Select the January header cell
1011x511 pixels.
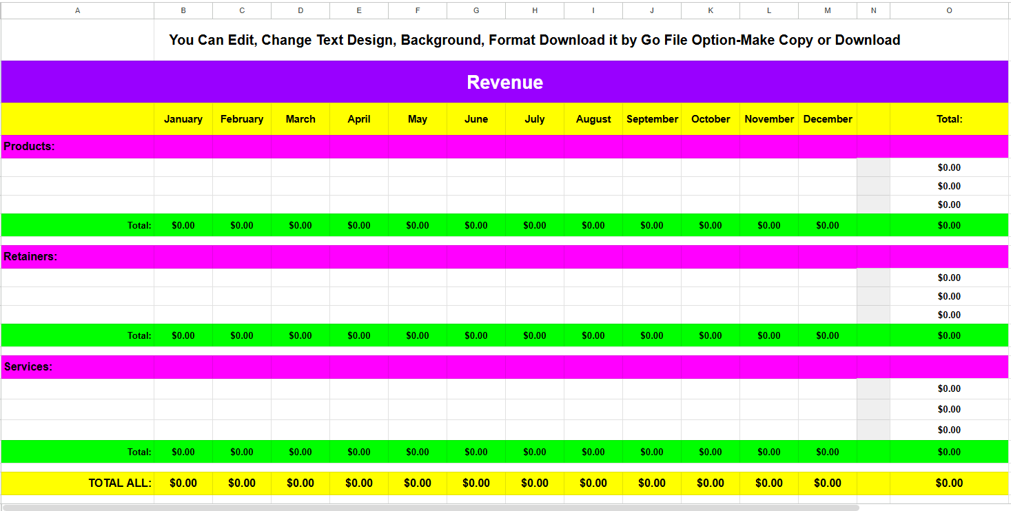point(183,119)
